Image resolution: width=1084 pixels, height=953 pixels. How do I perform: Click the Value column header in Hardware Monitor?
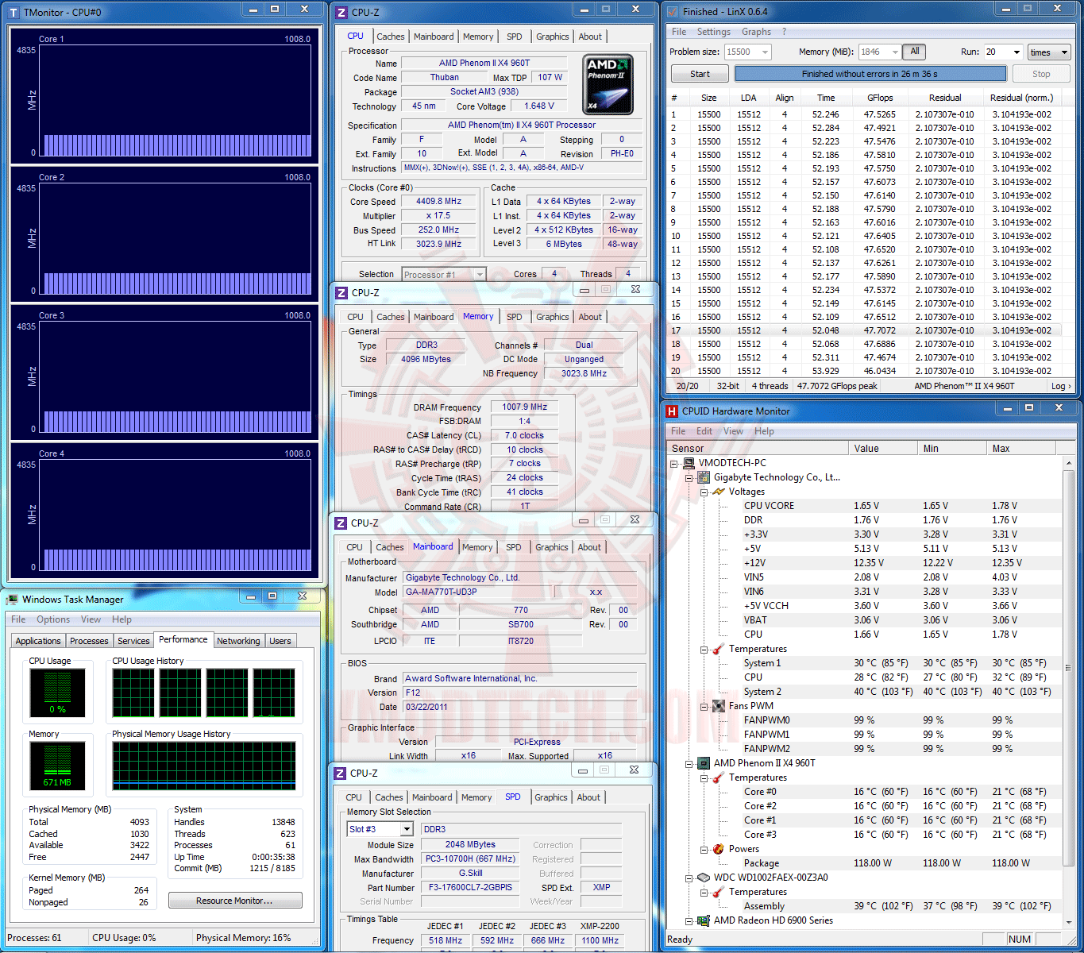point(883,449)
